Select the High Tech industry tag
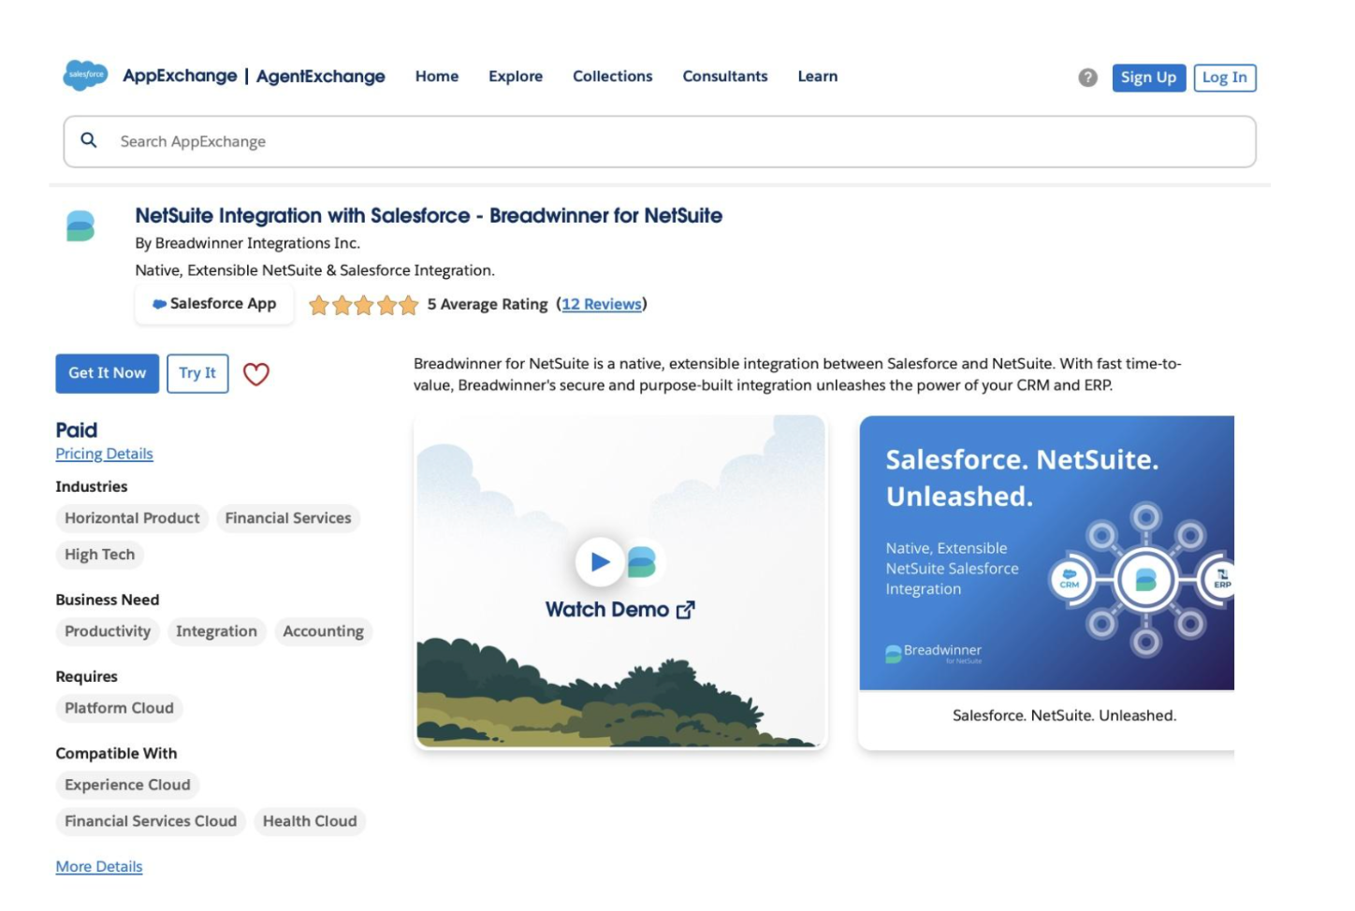The image size is (1355, 911). pyautogui.click(x=98, y=555)
